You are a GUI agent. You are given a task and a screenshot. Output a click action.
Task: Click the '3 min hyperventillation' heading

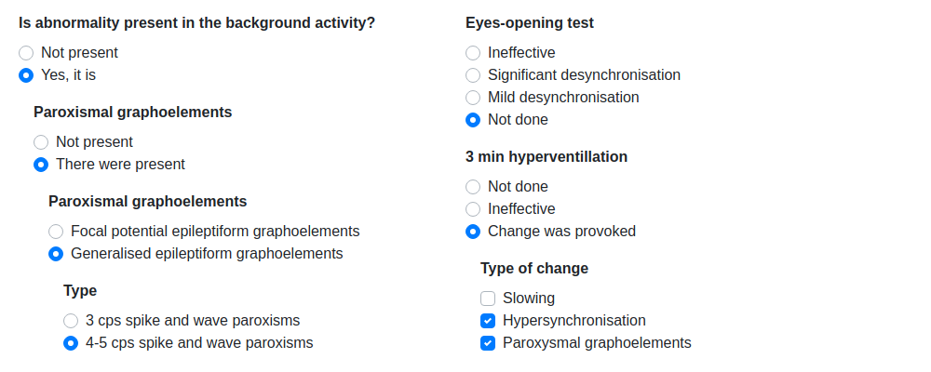546,157
